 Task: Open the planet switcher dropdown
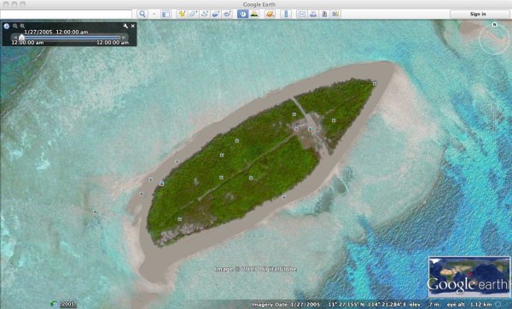click(270, 14)
